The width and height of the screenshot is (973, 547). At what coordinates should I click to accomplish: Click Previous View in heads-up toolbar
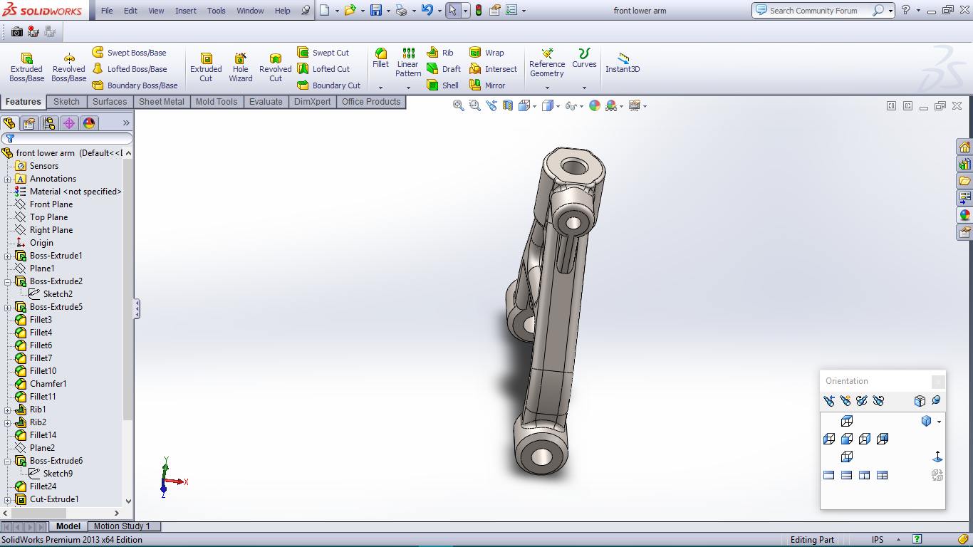(491, 105)
